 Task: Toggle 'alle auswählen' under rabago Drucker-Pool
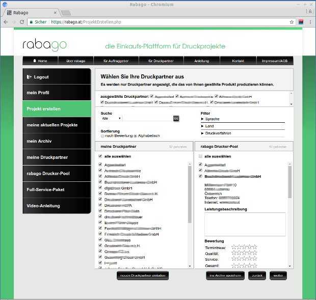(200, 156)
